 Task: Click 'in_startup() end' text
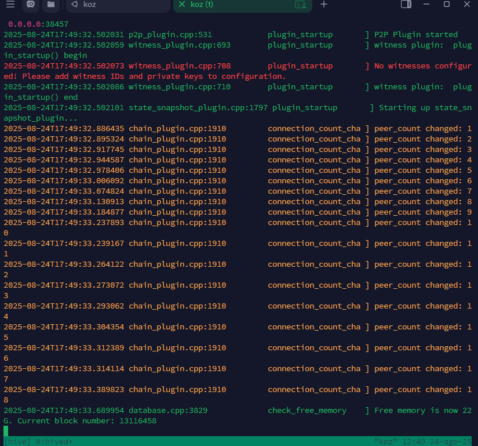tap(41, 97)
